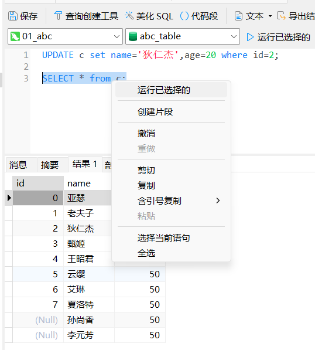Select the 艾琳 name cell

[x=89, y=289]
